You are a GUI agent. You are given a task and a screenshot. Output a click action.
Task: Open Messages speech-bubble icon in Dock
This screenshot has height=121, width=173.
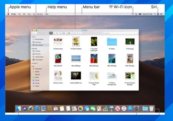coord(87,109)
